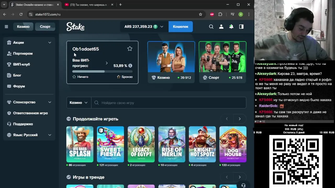Switch to Казино header tab
Image resolution: width=335 pixels, height=188 pixels.
coord(23,27)
